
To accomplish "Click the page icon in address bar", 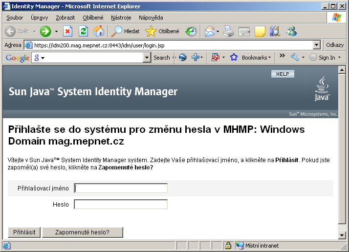I will tap(28, 45).
